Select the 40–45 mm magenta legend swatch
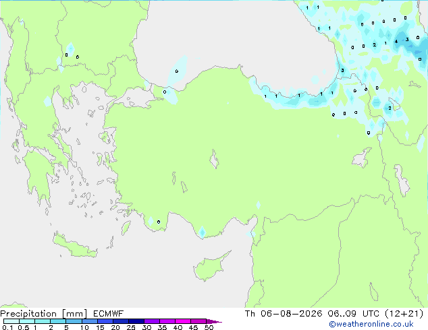Screen dimensions: 428x330 [183, 321]
